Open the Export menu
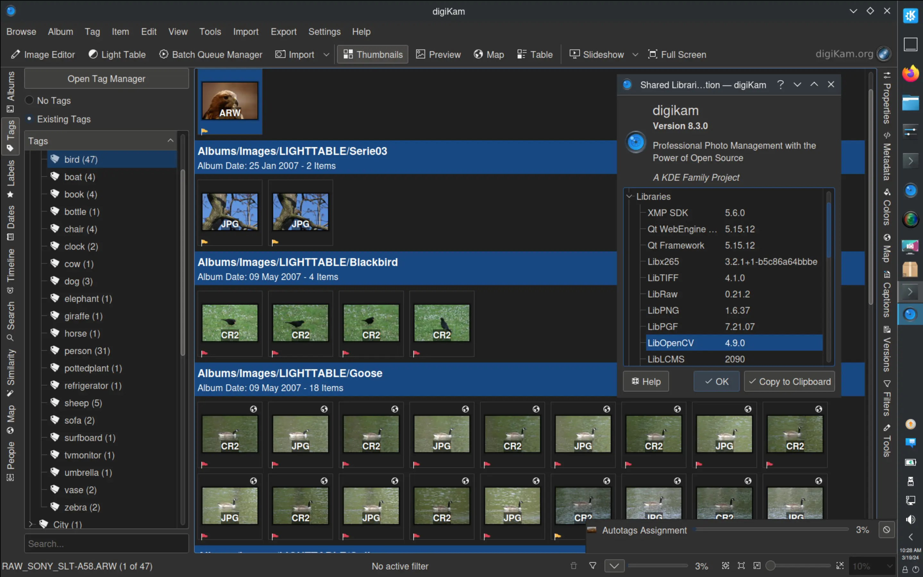The image size is (923, 577). [x=283, y=31]
